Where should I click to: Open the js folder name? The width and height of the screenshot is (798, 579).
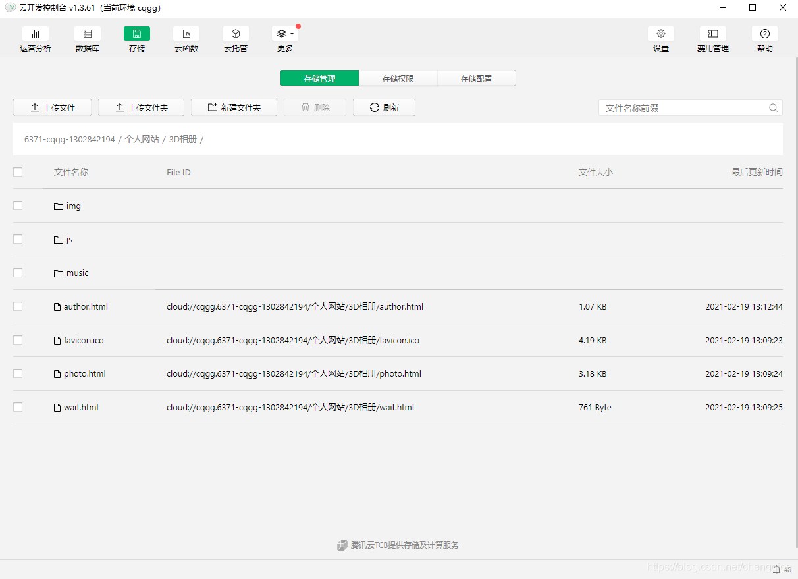69,240
